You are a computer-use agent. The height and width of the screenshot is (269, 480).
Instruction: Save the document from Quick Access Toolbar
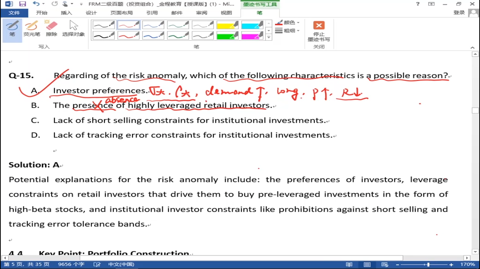[x=22, y=4]
